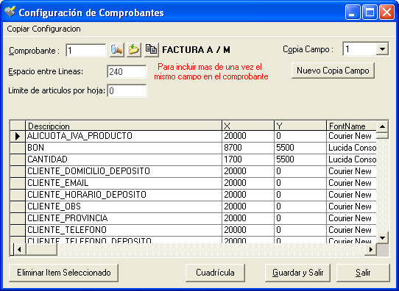Click the open folder icon next to Comprobante

coord(134,50)
